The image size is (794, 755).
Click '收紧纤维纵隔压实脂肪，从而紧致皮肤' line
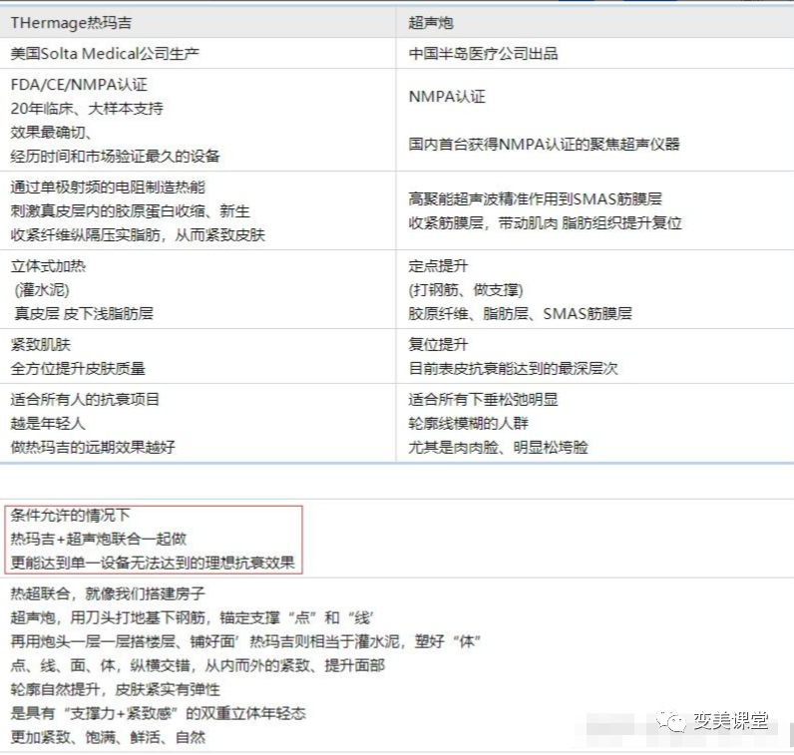(138, 235)
